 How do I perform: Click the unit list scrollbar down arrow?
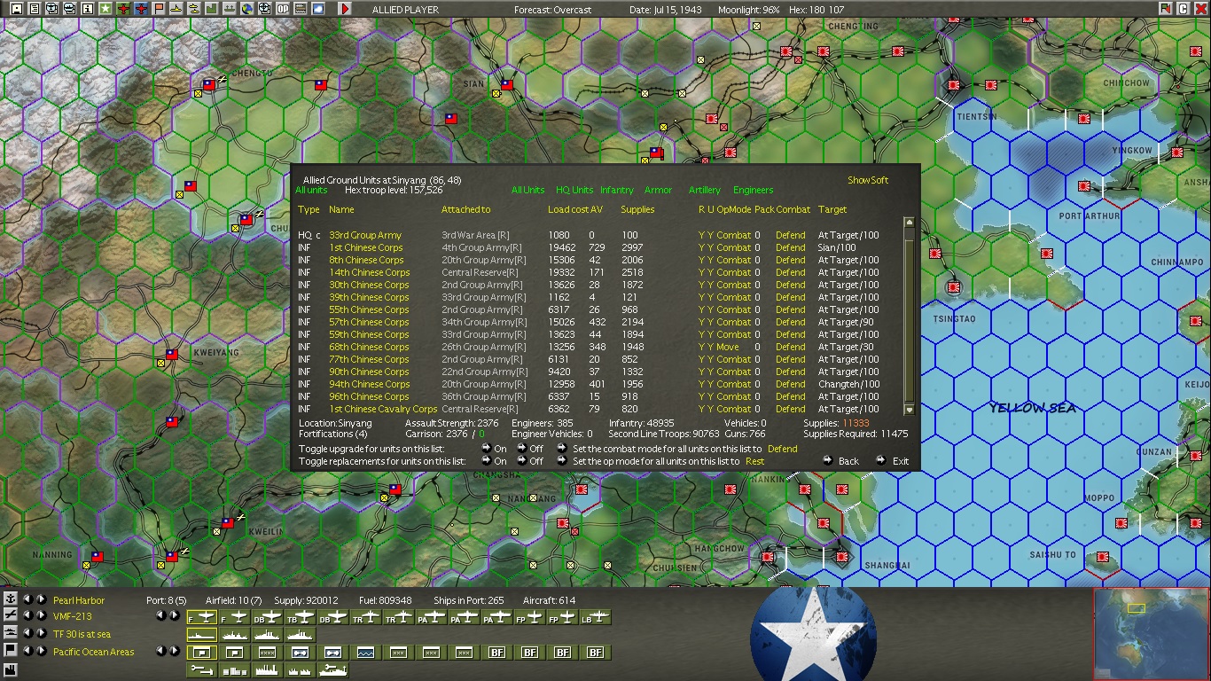tap(909, 410)
